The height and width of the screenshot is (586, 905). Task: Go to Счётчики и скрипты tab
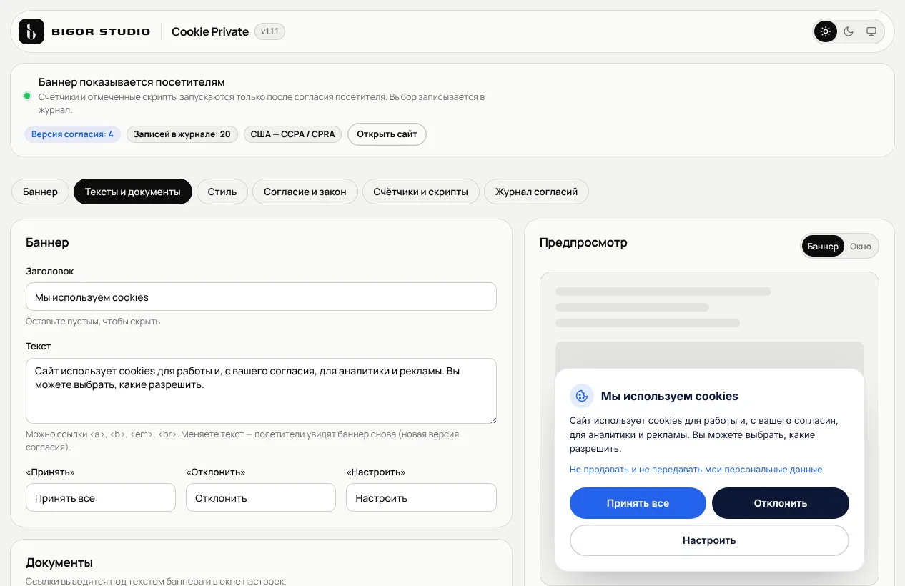pos(421,192)
